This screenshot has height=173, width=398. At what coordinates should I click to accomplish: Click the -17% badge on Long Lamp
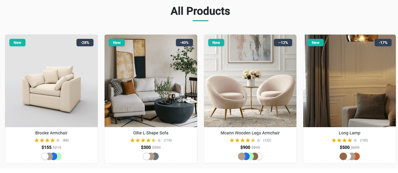(x=383, y=43)
